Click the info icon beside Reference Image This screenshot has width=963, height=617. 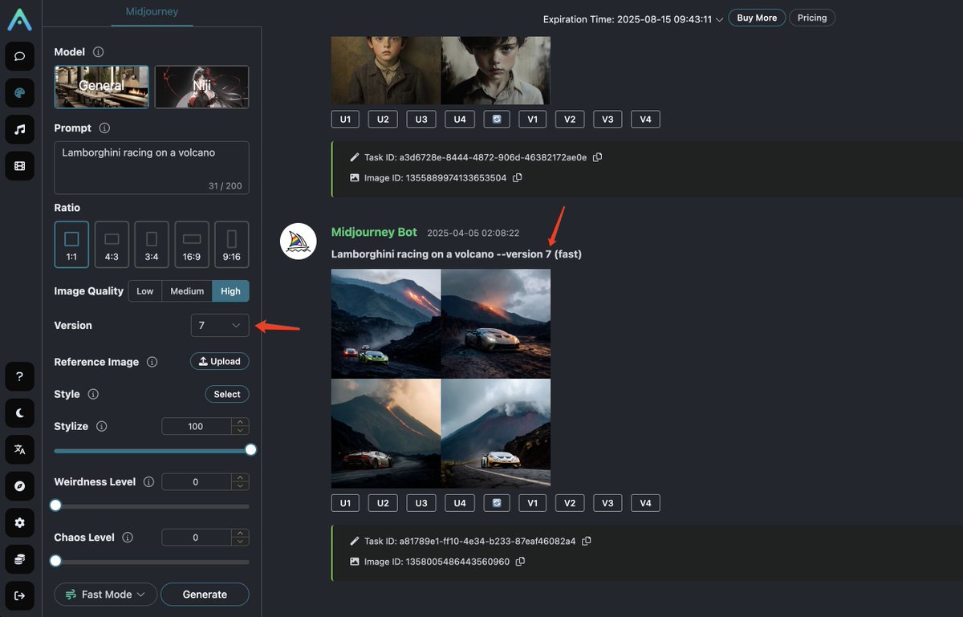point(152,362)
